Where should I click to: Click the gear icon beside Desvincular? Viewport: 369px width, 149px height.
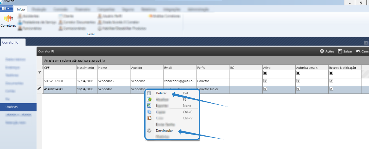coord(149,130)
